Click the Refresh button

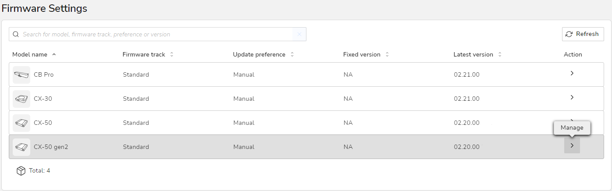(583, 34)
